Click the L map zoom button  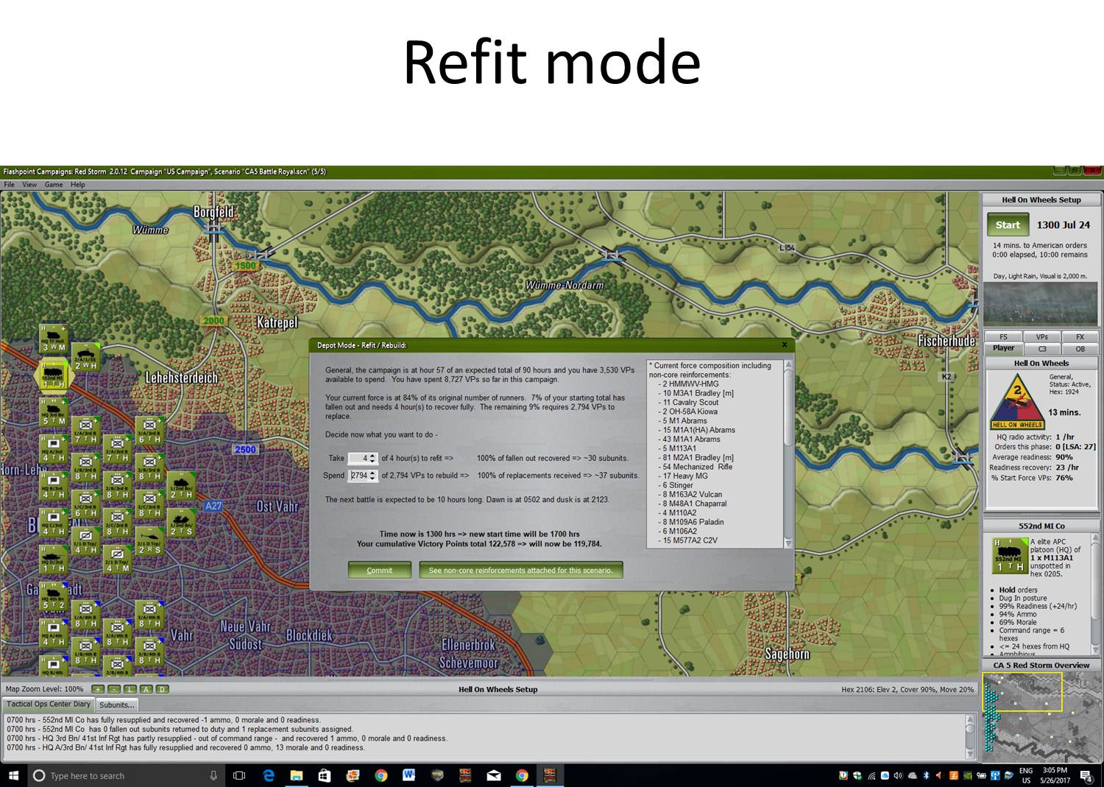coord(130,689)
